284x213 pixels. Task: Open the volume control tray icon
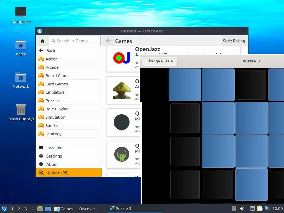[x=242, y=209]
